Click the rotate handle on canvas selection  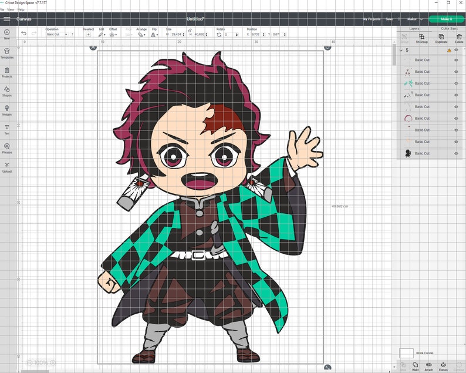tap(327, 48)
